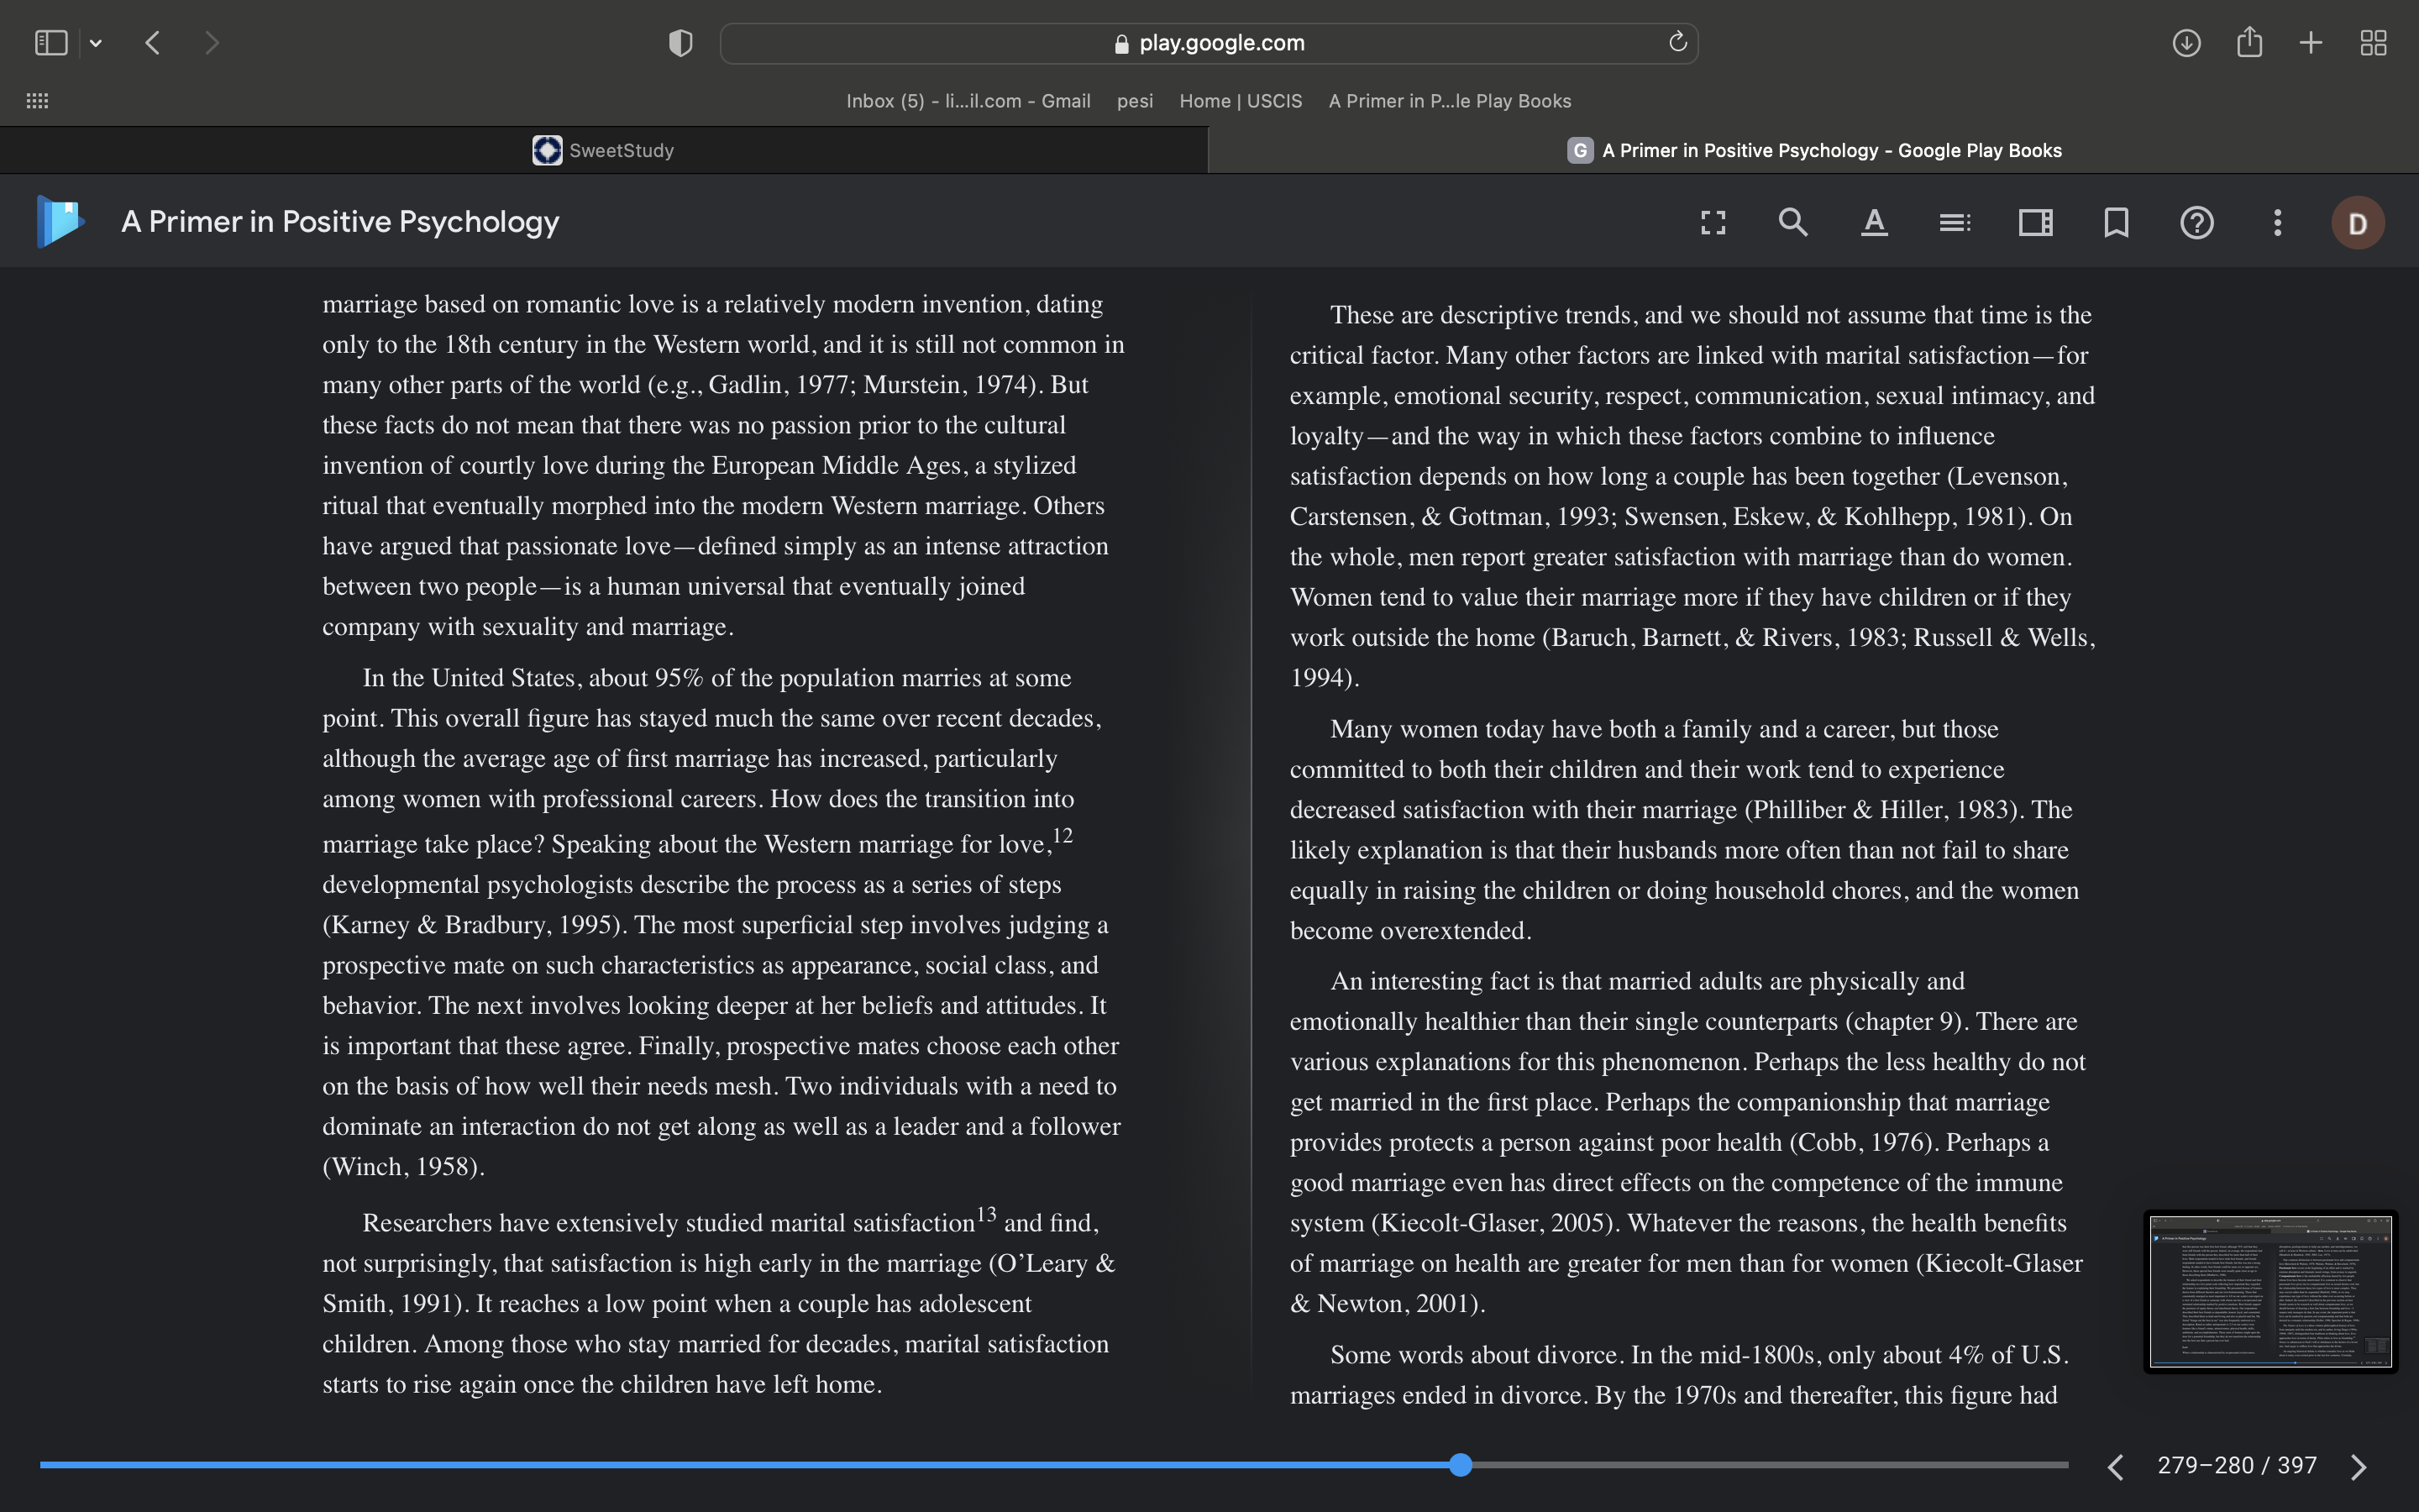Click the Google Play Books logo
Screen dimensions: 2419x1512
(60, 221)
